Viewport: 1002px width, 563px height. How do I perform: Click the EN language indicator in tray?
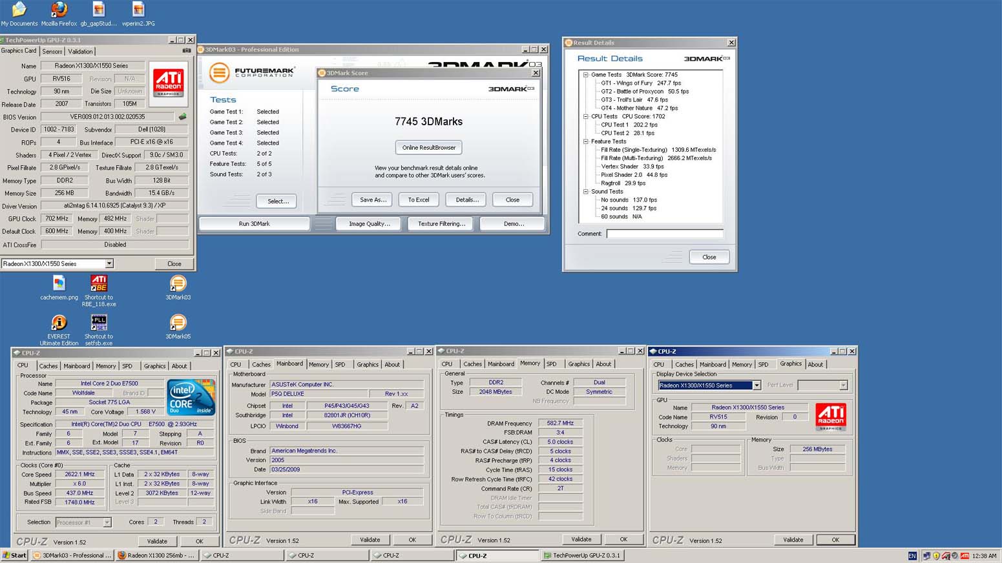point(912,556)
